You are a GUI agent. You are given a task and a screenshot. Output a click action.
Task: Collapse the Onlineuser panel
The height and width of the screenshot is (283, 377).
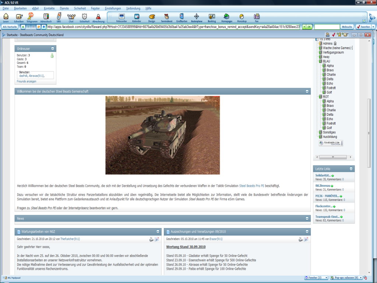pyautogui.click(x=53, y=49)
